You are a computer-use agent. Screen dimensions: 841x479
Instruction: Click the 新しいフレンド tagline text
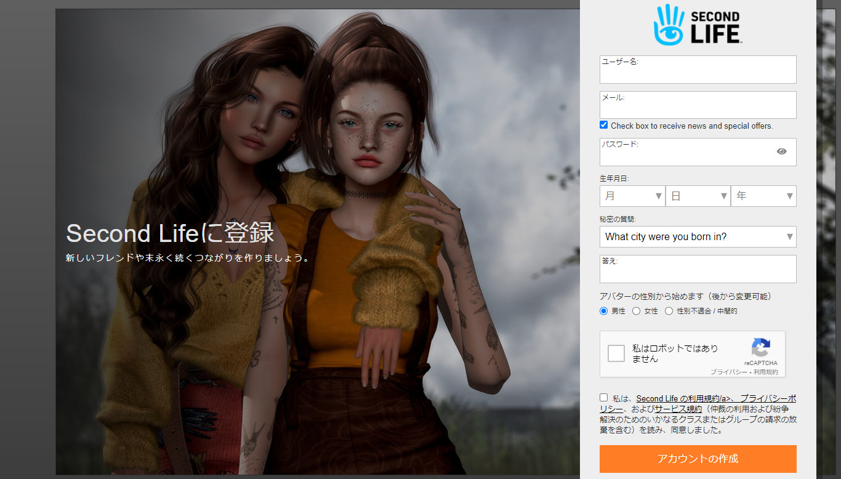point(188,258)
